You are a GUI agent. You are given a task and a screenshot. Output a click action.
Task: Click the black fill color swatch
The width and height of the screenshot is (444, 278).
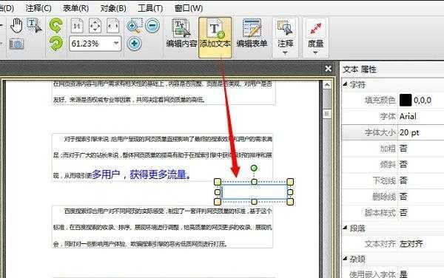(x=406, y=100)
